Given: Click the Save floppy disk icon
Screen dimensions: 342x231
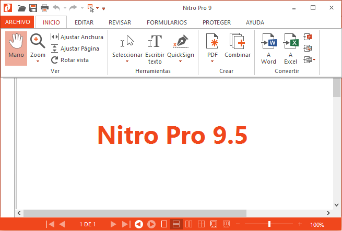Looking at the screenshot, I should tap(33, 8).
